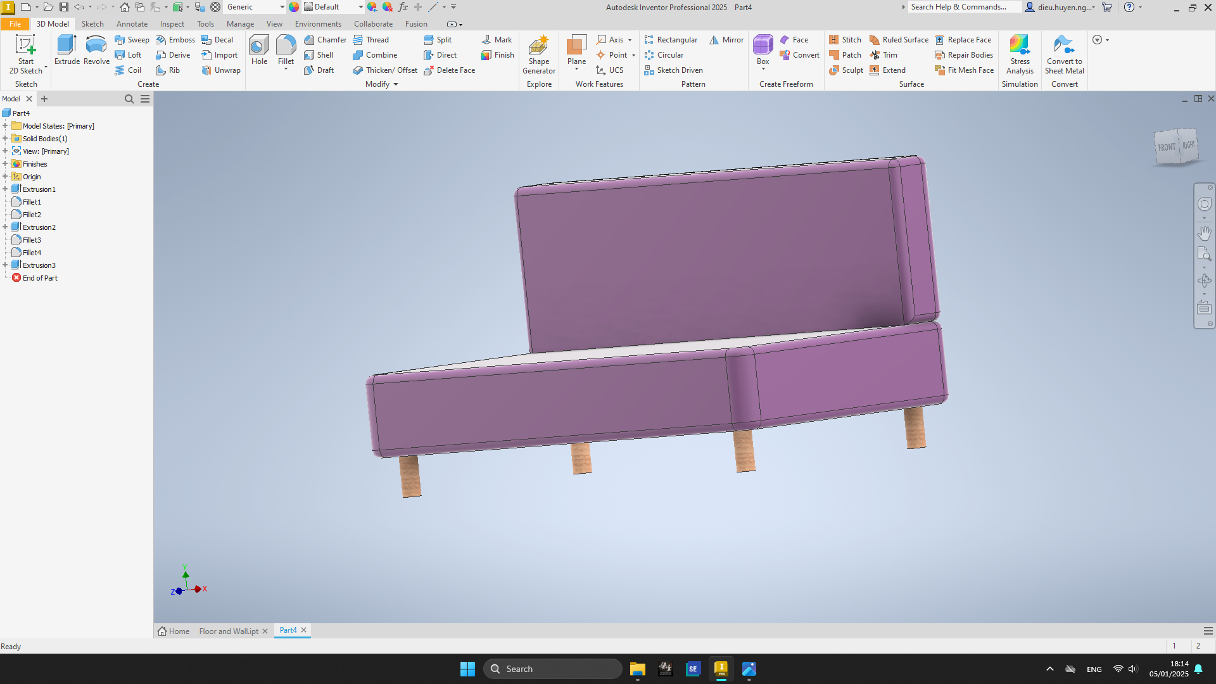Select the Chamfer tool
Screen dimensions: 1216x684
pyautogui.click(x=325, y=39)
